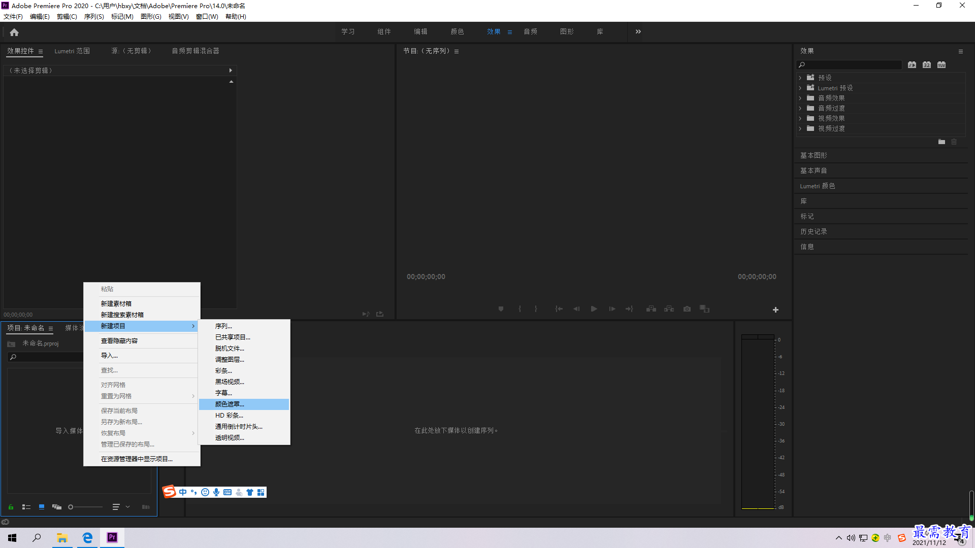Viewport: 975px width, 548px height.
Task: Click 在资源管理器中显示项目... menu entry
Action: click(x=142, y=459)
